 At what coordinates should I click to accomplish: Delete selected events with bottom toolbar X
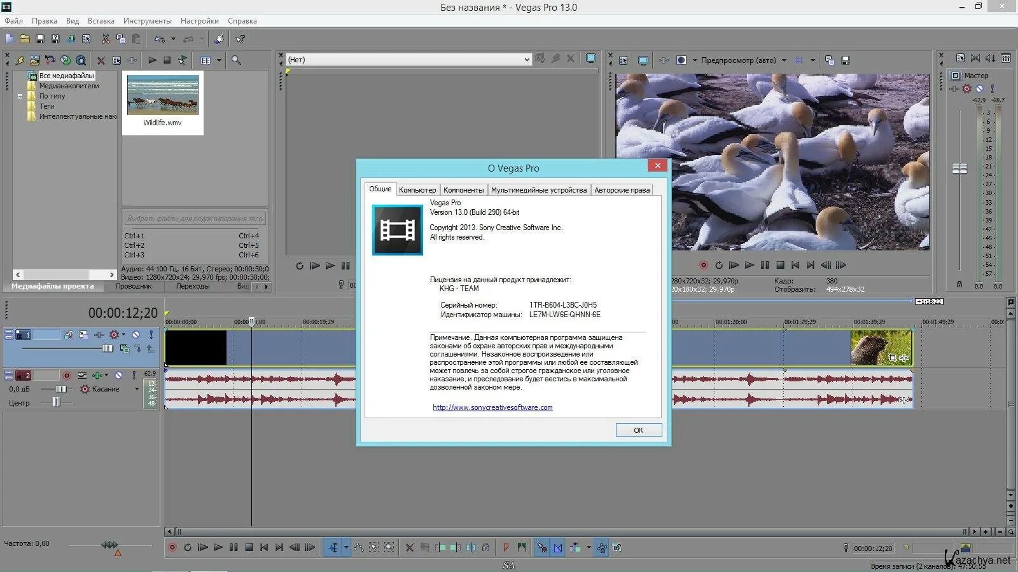click(x=409, y=547)
